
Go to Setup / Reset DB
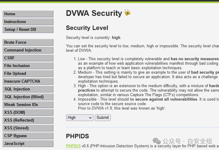tap(28, 30)
